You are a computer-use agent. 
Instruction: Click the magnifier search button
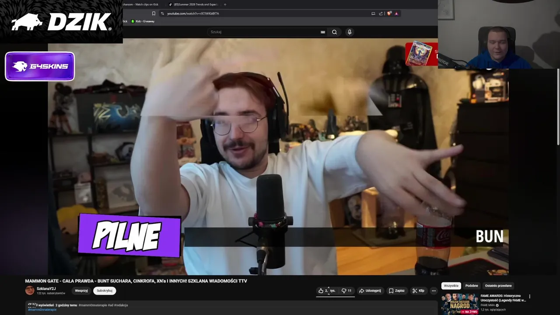pyautogui.click(x=334, y=32)
